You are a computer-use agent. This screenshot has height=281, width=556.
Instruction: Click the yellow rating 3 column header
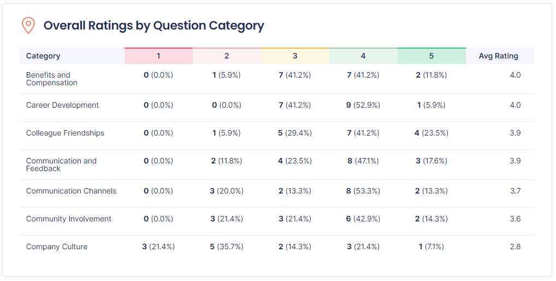coord(295,56)
